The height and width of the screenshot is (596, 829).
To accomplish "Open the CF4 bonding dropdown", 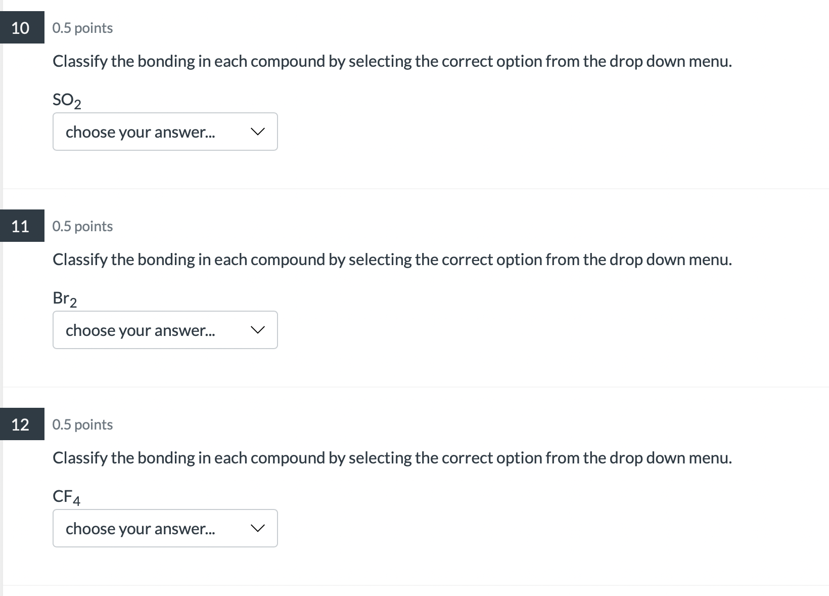I will click(165, 528).
